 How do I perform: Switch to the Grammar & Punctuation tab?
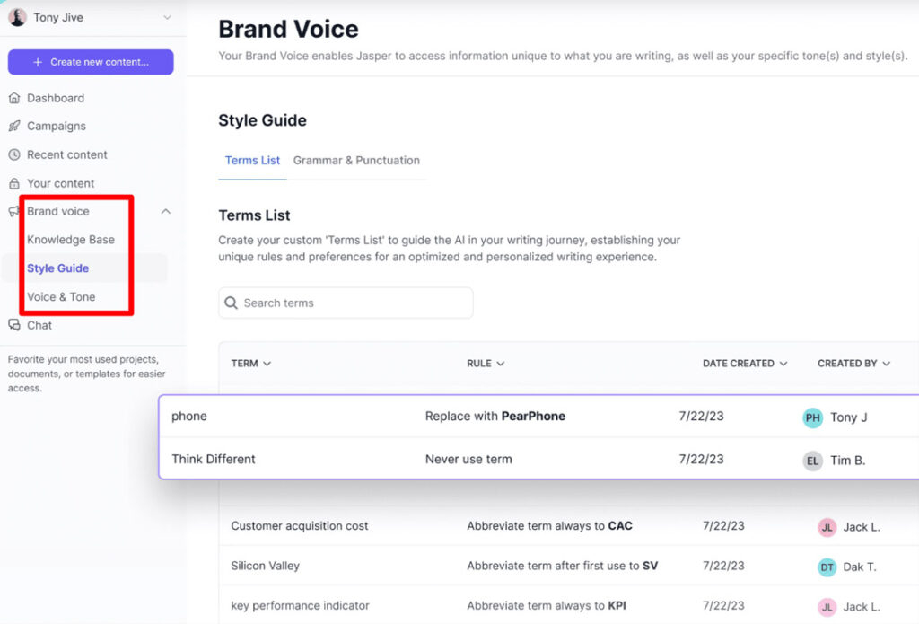coord(356,161)
